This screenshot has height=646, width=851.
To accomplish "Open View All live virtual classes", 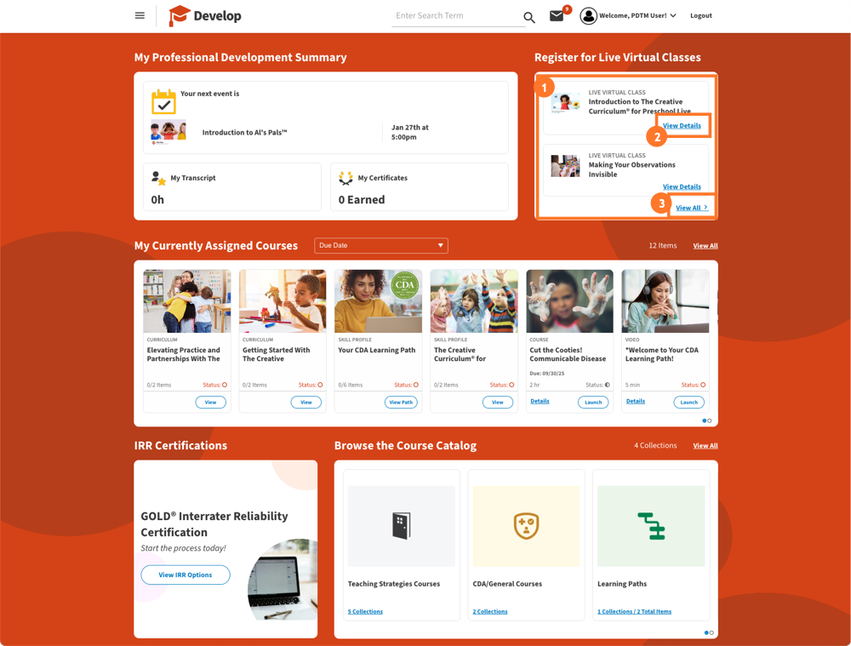I will click(691, 208).
